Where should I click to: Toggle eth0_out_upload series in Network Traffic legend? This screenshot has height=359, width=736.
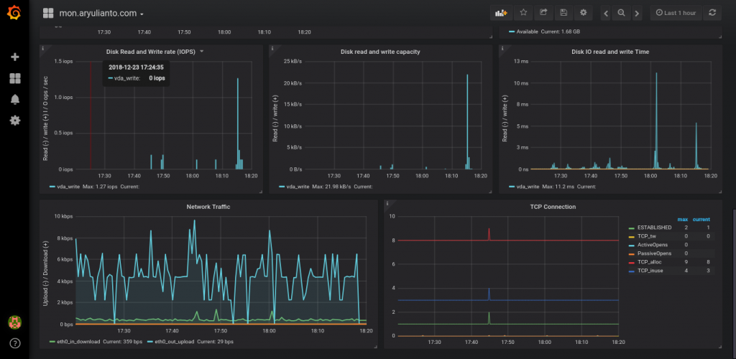tap(171, 342)
